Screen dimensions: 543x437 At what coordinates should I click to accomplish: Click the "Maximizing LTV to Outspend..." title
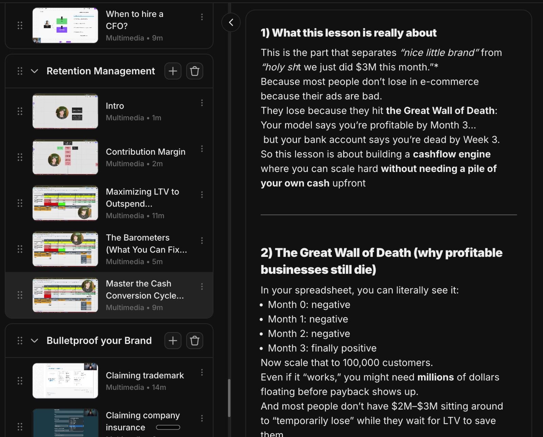tap(143, 197)
